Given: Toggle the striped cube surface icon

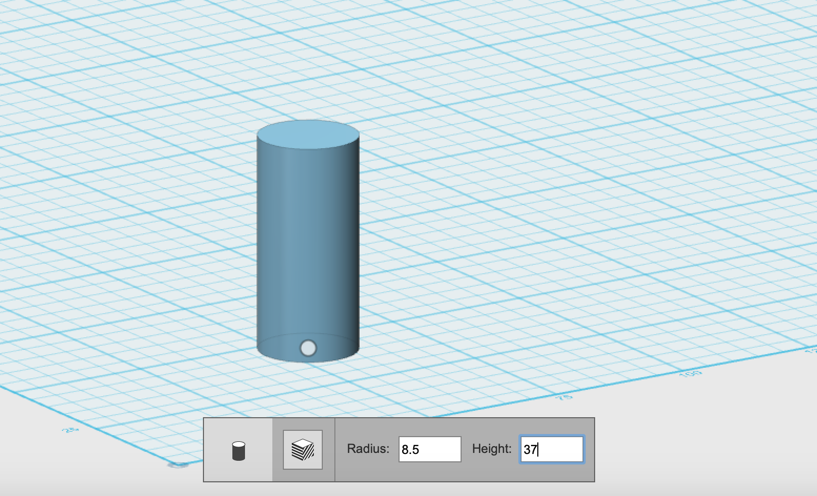Looking at the screenshot, I should pos(303,450).
